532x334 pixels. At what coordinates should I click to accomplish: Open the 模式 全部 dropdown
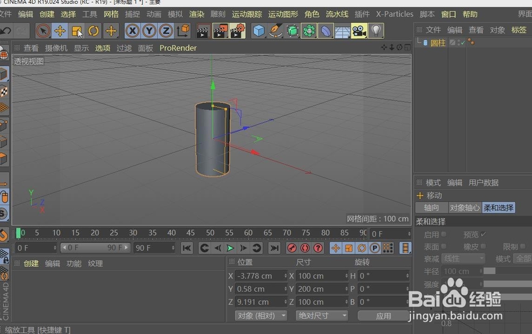tap(523, 258)
